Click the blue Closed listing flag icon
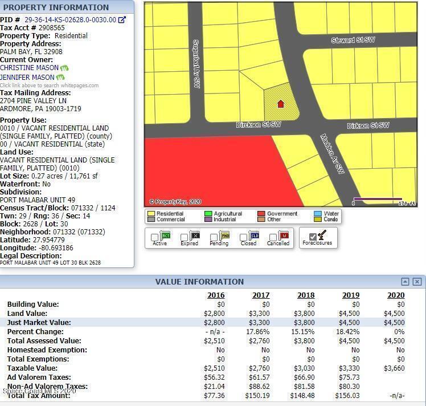The height and width of the screenshot is (406, 426). click(x=255, y=236)
